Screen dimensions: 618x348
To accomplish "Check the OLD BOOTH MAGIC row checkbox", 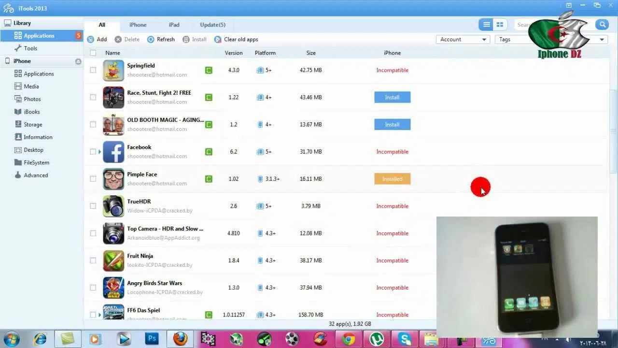I will click(93, 124).
